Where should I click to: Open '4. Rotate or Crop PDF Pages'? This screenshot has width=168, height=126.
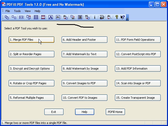pyautogui.click(x=31, y=83)
